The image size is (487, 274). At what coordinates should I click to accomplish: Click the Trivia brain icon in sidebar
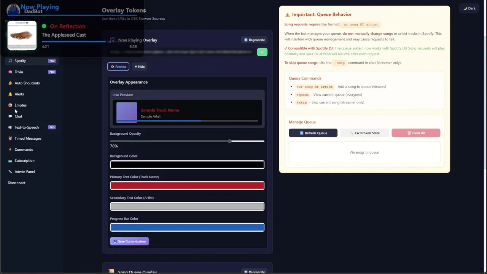[10, 72]
